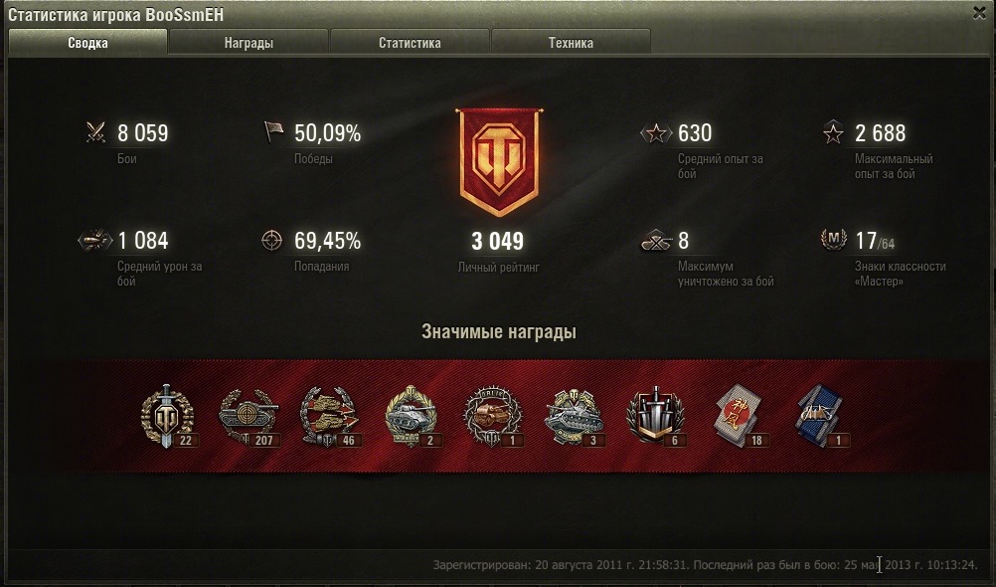Click the award badge showing 46
Viewport: 996px width, 587px height.
pyautogui.click(x=330, y=416)
